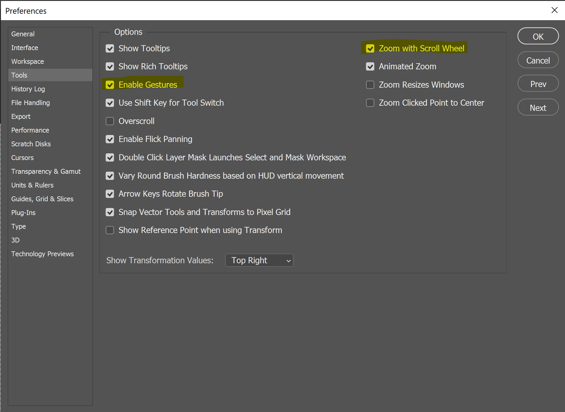The width and height of the screenshot is (565, 412).
Task: Go to File Handling preferences
Action: tap(50, 103)
